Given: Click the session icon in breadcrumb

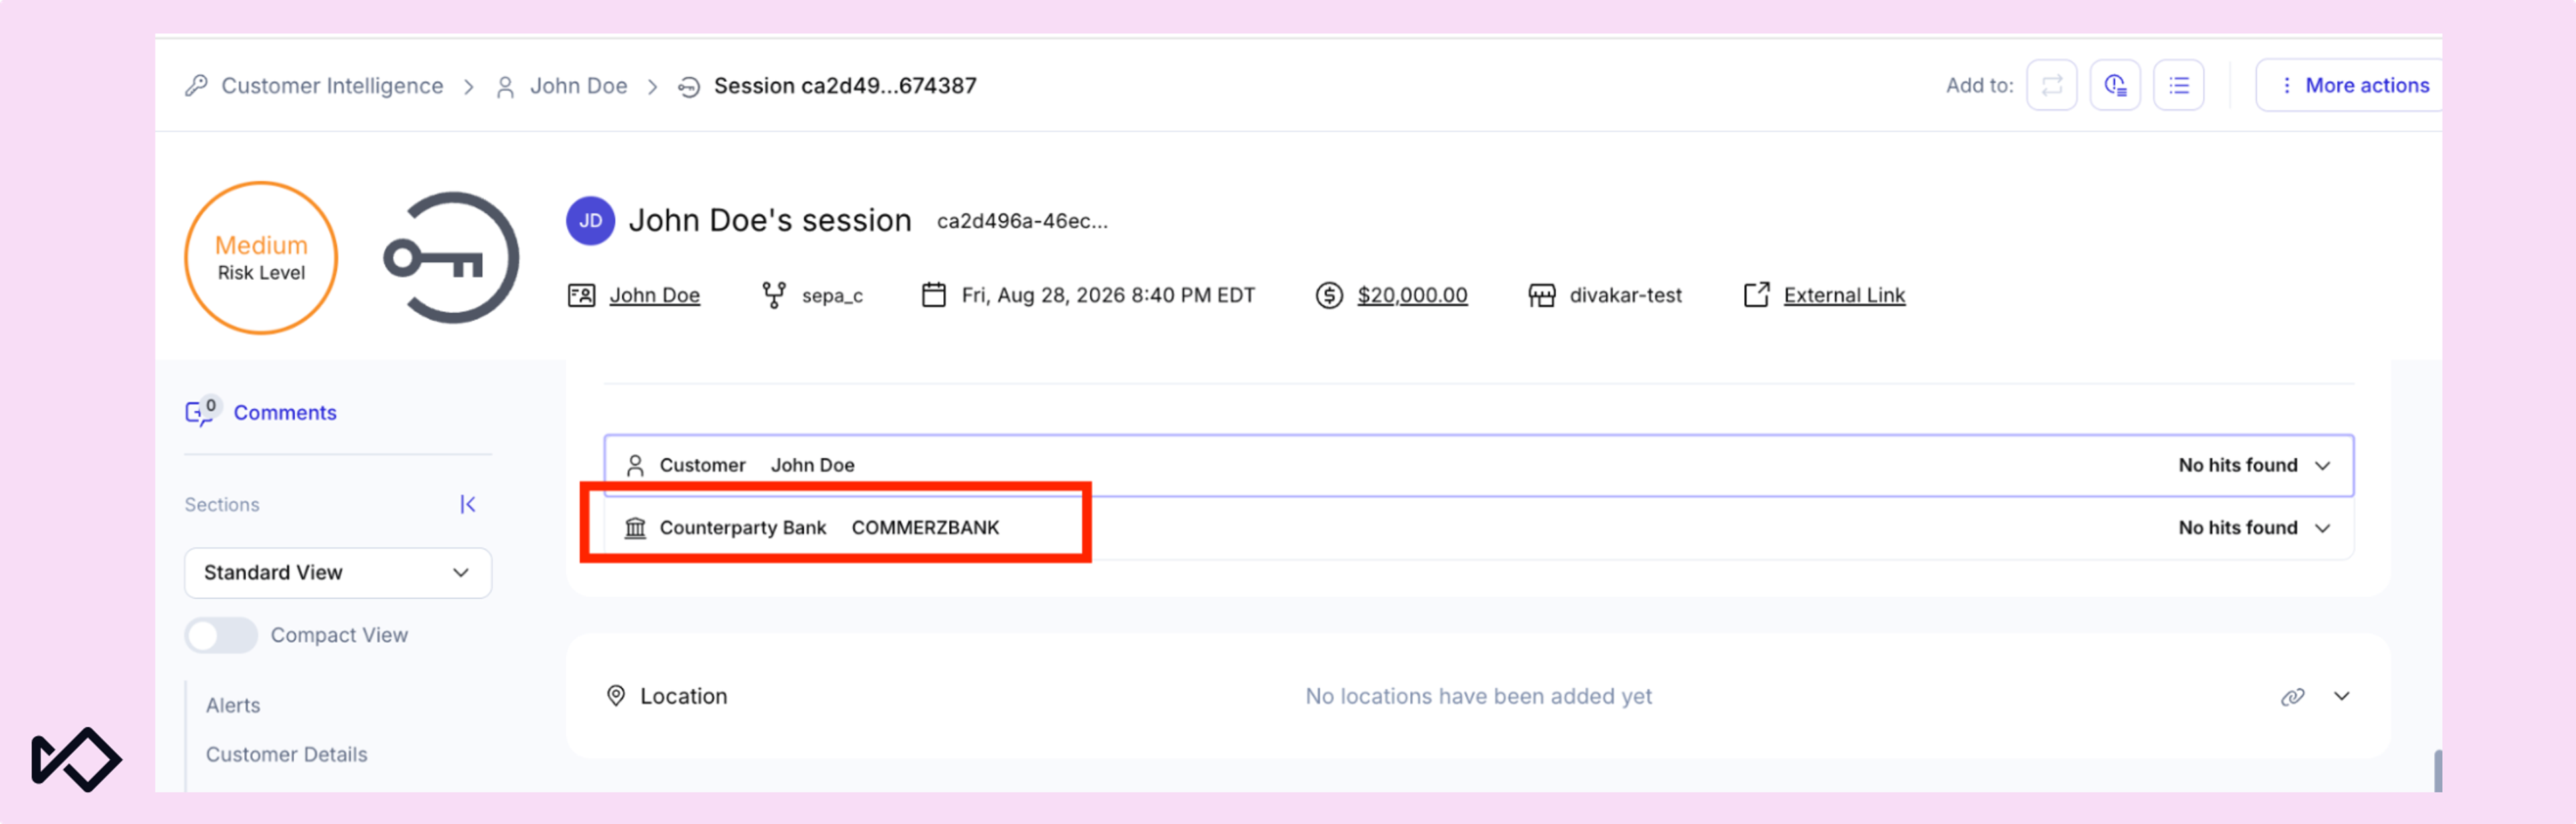Looking at the screenshot, I should coord(688,87).
